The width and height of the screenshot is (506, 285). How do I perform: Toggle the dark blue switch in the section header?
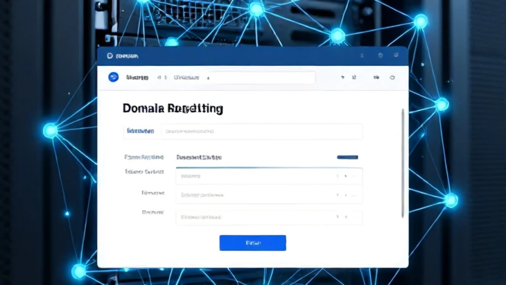pyautogui.click(x=347, y=157)
